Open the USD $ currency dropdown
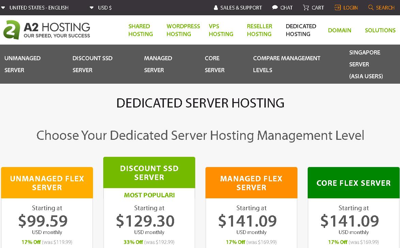This screenshot has height=248, width=400. [x=101, y=7]
